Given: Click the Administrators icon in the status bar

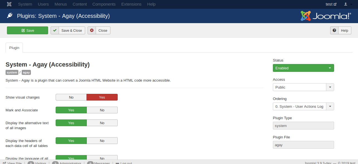Looking at the screenshot, I should click(x=55, y=163).
